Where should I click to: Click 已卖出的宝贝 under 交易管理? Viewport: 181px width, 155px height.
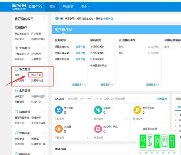pos(22,54)
